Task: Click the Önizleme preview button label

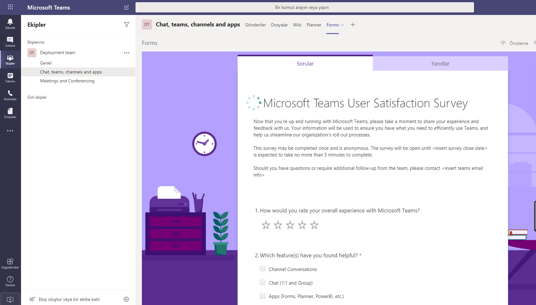Action: point(519,43)
